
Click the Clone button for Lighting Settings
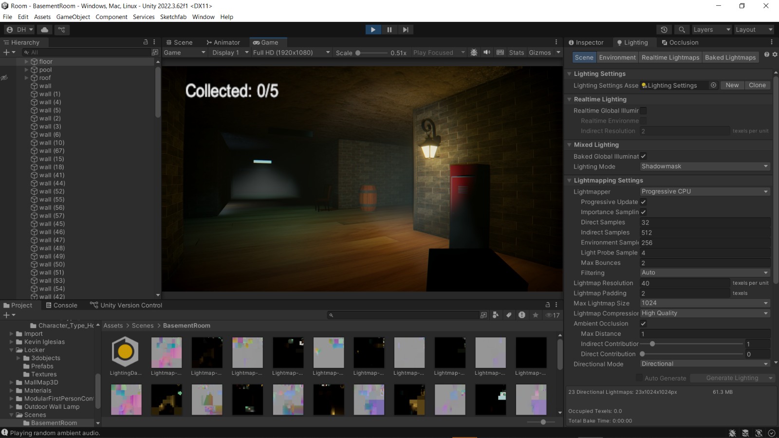click(x=758, y=85)
